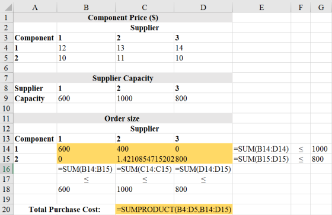Click the SUMPRODUCT formula cell
332x215 pixels.
(x=174, y=209)
